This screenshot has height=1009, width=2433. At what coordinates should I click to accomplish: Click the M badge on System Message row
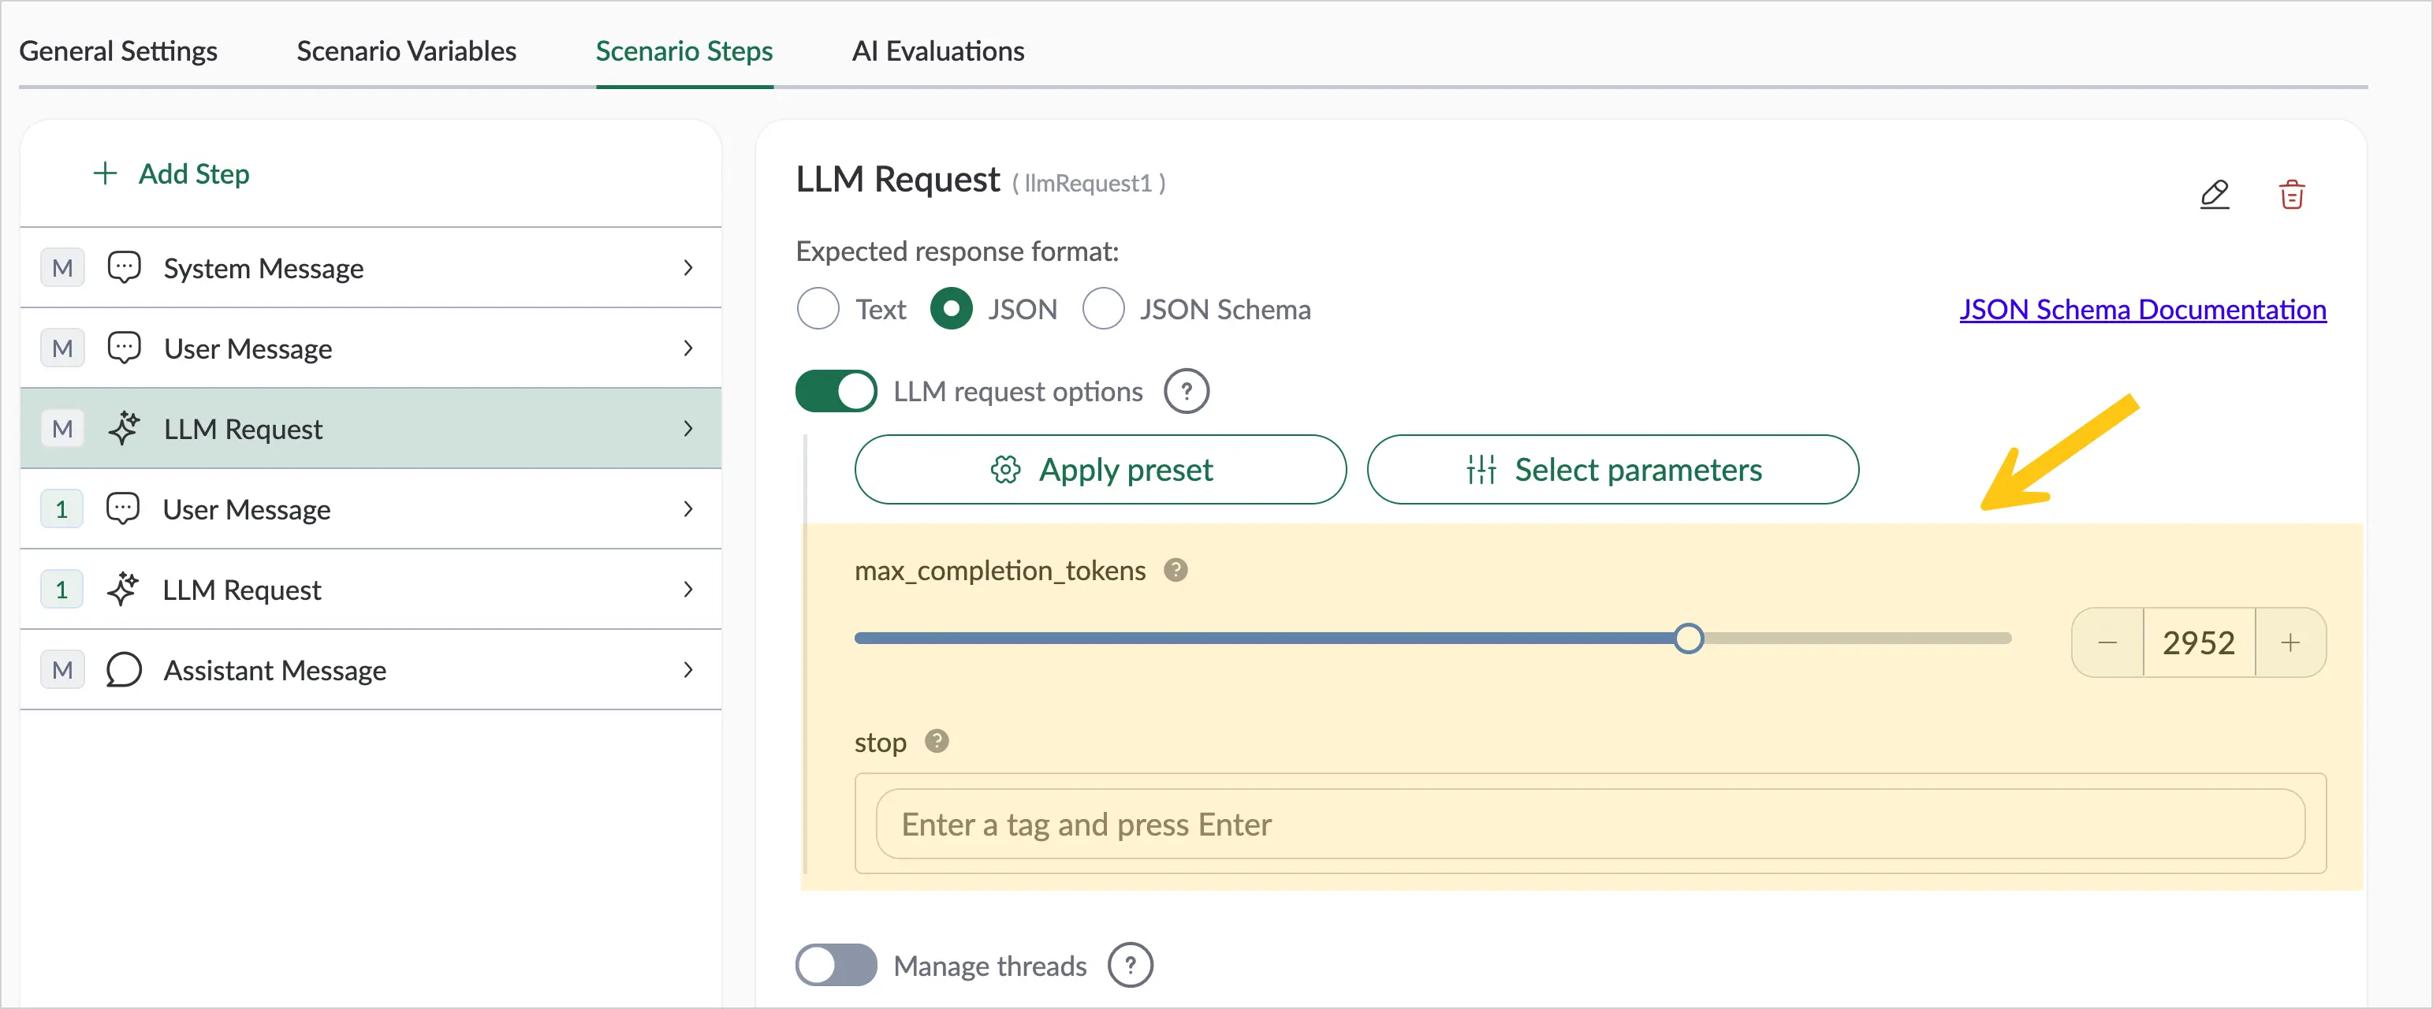[x=62, y=267]
